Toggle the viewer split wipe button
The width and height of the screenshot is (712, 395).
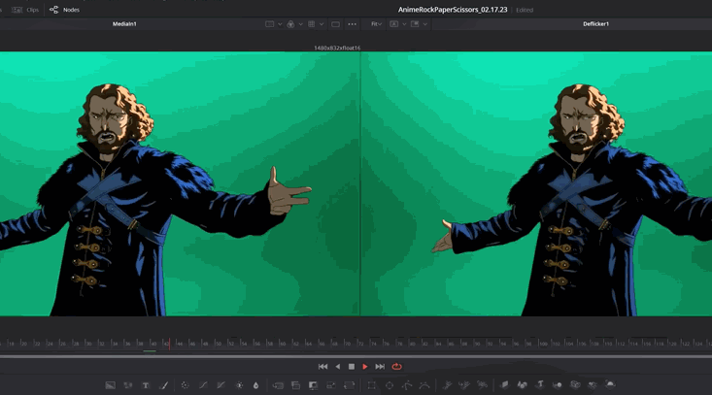click(x=269, y=24)
